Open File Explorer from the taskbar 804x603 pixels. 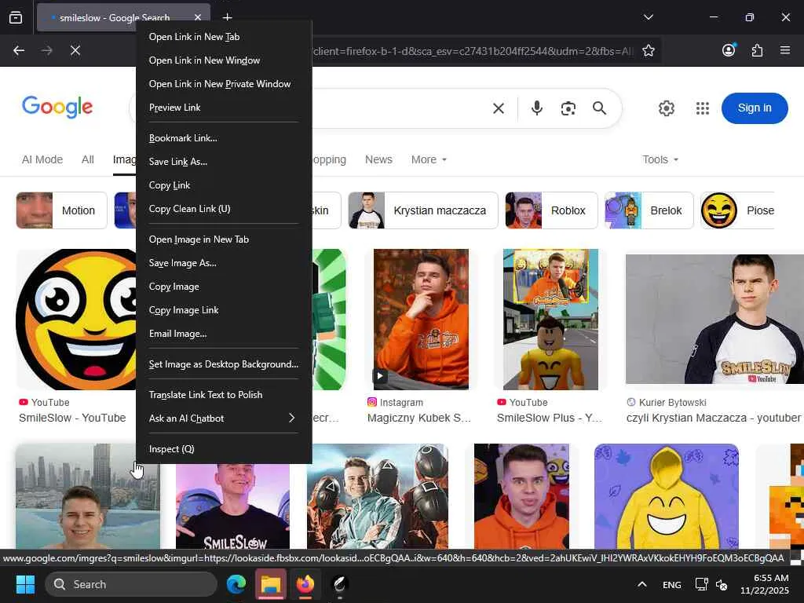[271, 584]
